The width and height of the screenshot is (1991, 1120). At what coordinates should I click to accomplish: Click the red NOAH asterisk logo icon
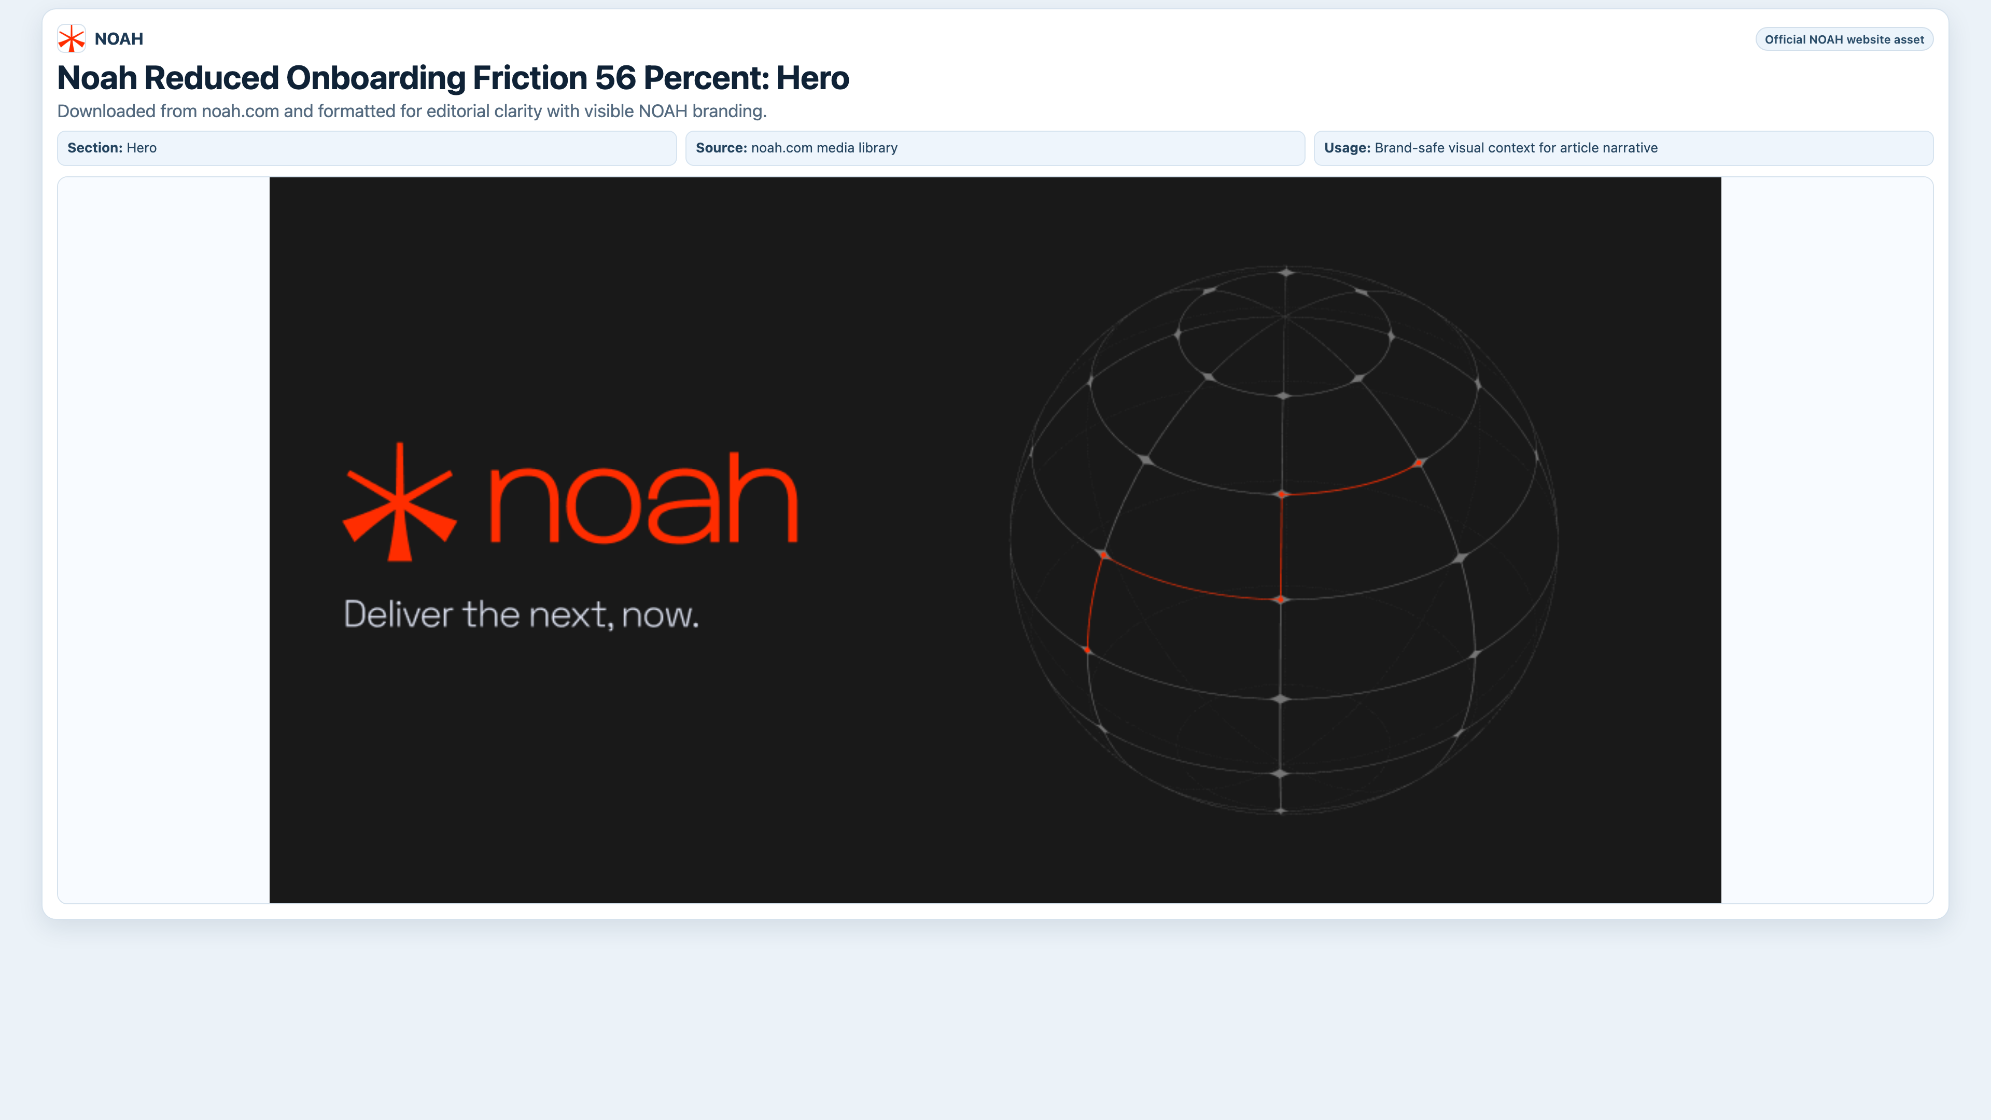click(x=71, y=38)
